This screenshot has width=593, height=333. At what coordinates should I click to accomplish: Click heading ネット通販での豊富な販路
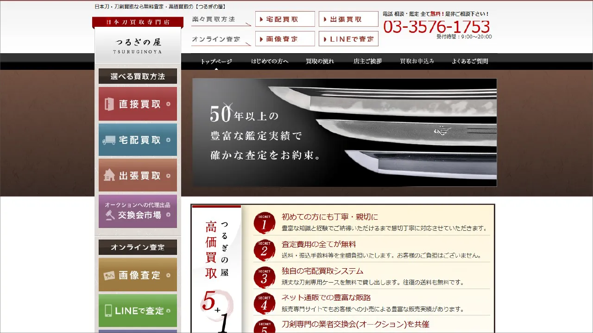tap(326, 297)
